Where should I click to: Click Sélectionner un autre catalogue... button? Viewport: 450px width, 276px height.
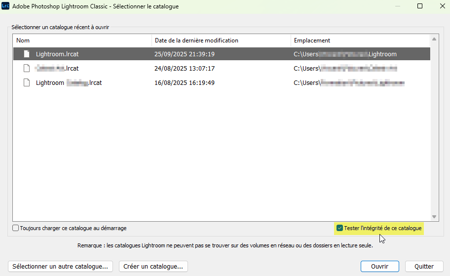click(x=61, y=266)
